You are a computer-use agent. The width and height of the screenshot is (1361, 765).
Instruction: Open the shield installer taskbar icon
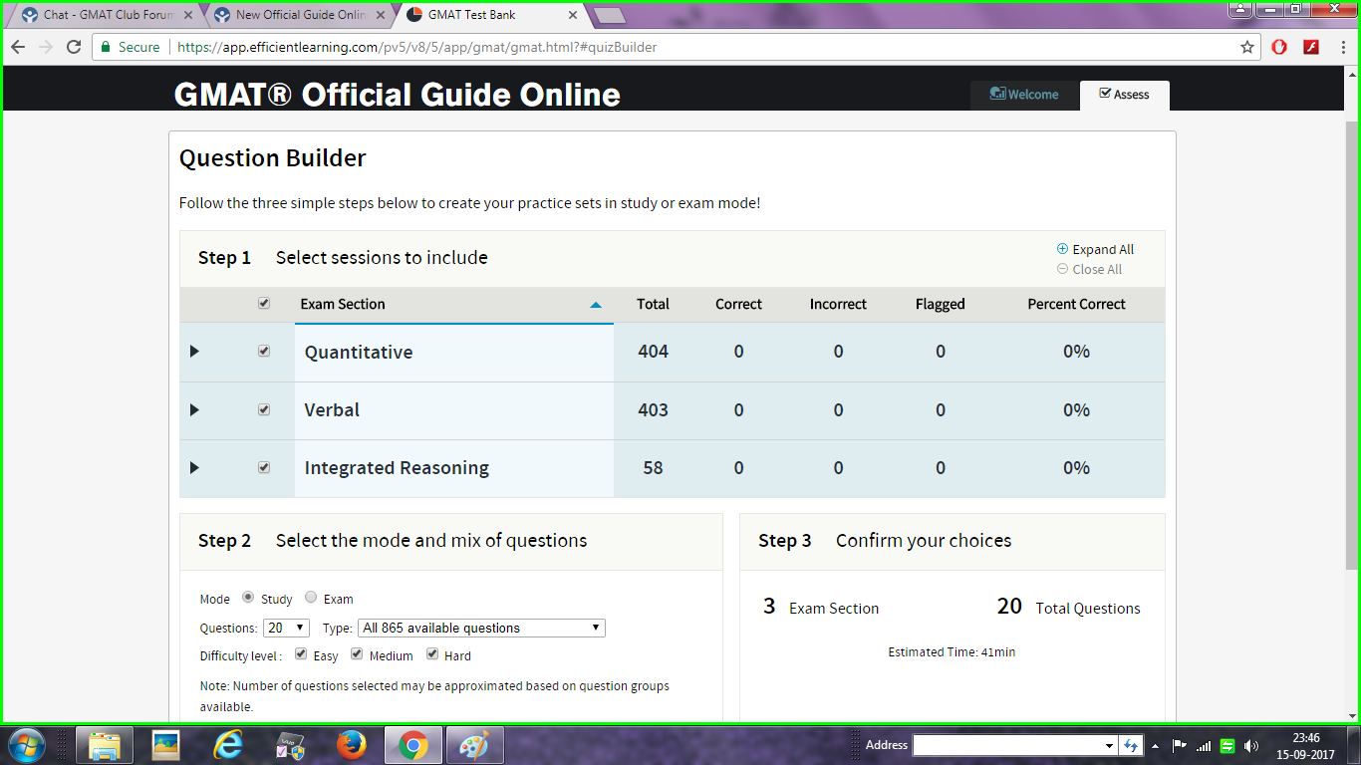click(x=290, y=745)
